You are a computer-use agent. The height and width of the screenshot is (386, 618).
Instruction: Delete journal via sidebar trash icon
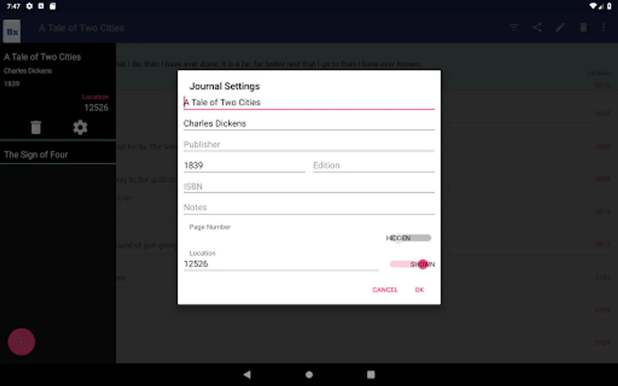(36, 127)
